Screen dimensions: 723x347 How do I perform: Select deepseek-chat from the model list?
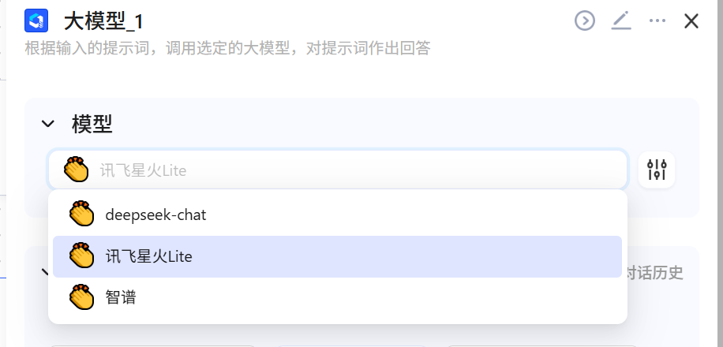pyautogui.click(x=155, y=215)
